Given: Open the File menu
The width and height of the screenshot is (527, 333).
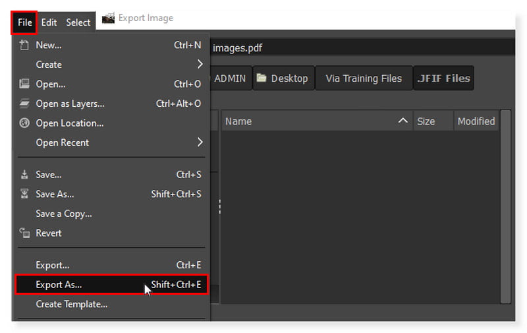Looking at the screenshot, I should click(x=24, y=22).
